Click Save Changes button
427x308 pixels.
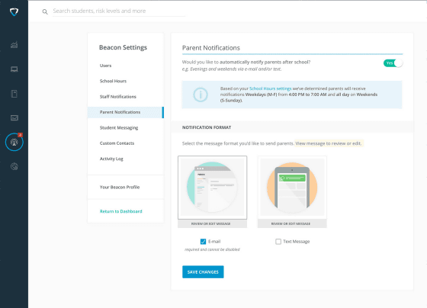tap(203, 272)
